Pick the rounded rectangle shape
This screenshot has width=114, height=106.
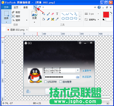click(71, 18)
